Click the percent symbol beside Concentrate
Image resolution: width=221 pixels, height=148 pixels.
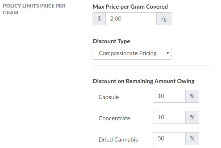(192, 117)
